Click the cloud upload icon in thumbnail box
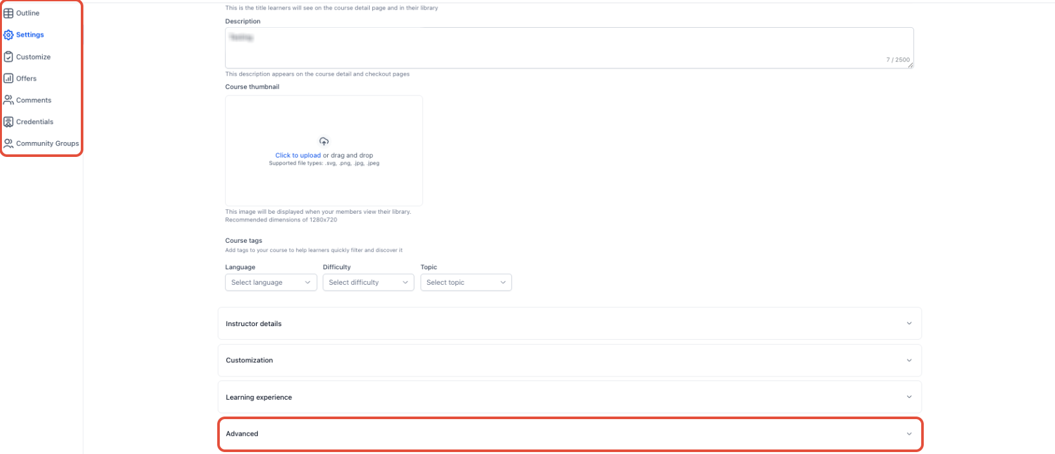 (324, 141)
